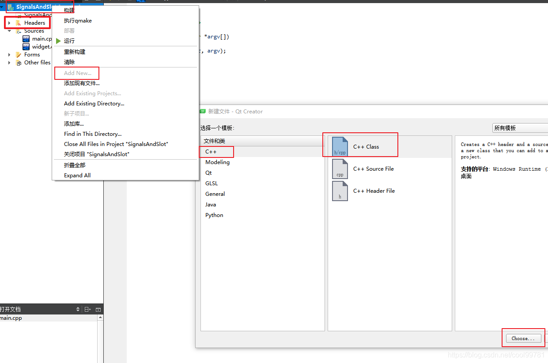Expand the Headers folder arrow

click(9, 23)
